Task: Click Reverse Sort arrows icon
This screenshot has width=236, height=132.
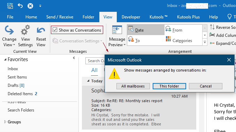Action: click(212, 27)
